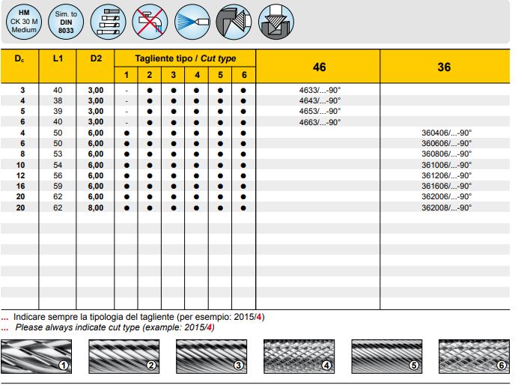
Task: Open product code 361206/...-90°
Action: pos(446,175)
